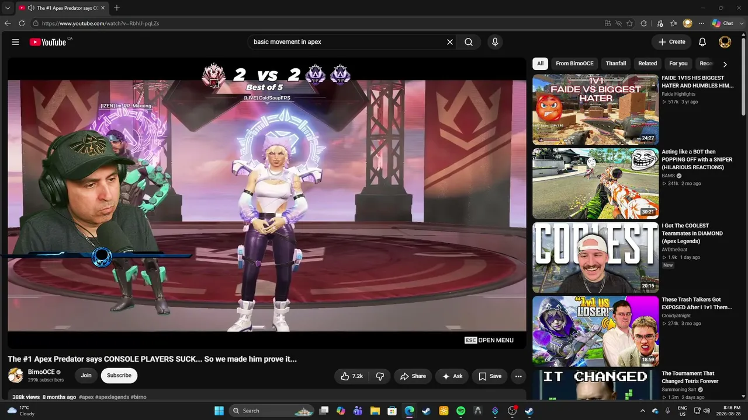
Task: Open the "FAIDE 1V1S HIS BIGGEST HATER" title
Action: (x=698, y=82)
